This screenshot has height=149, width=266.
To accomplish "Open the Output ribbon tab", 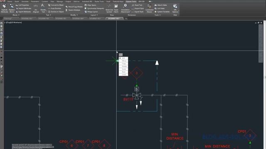I will 68,2.
